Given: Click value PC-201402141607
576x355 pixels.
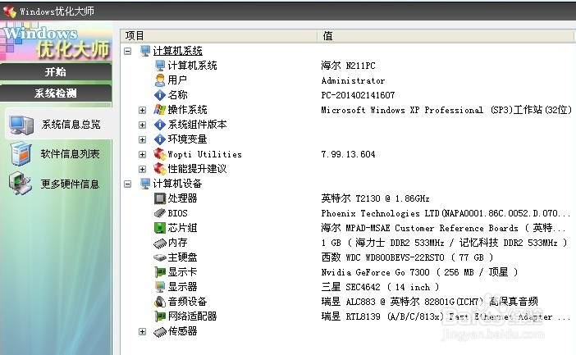Looking at the screenshot, I should pos(359,95).
